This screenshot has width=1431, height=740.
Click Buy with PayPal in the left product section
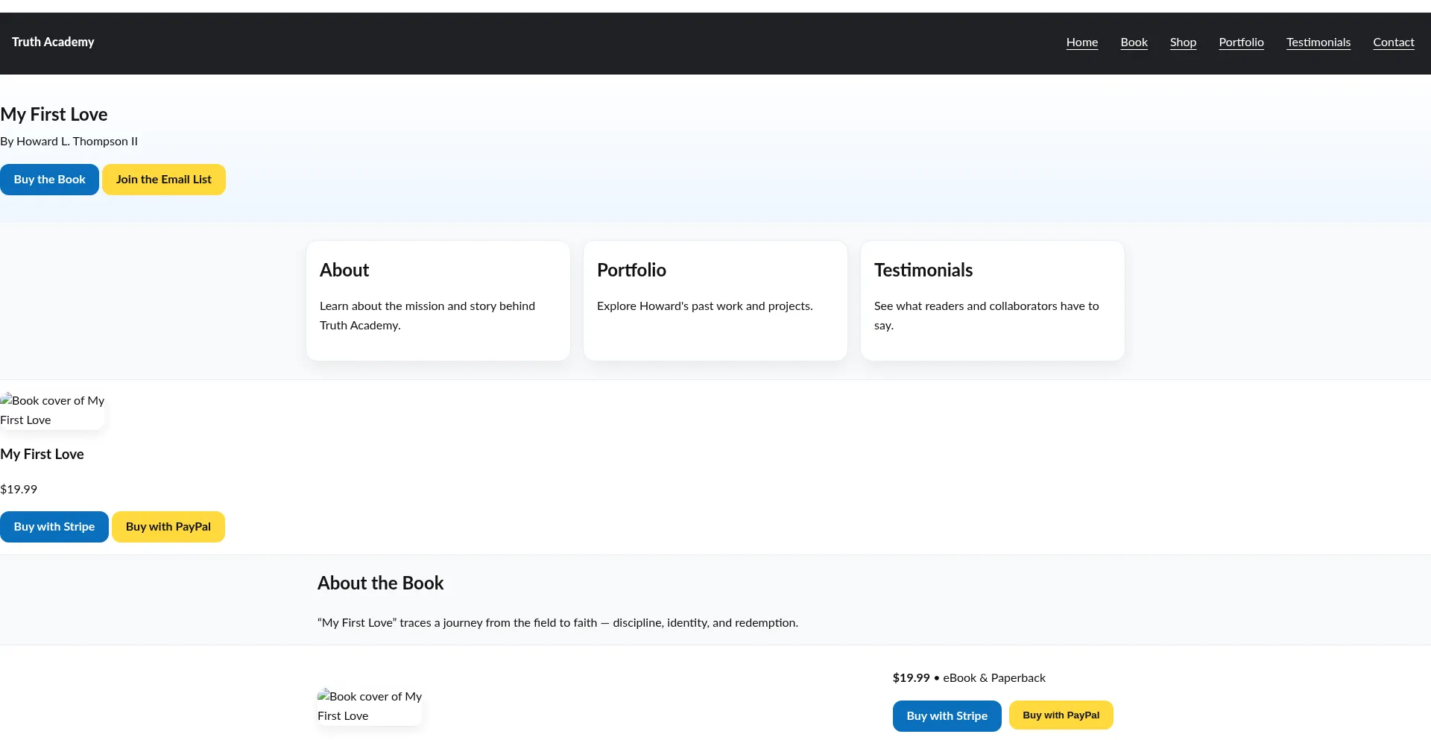coord(168,527)
